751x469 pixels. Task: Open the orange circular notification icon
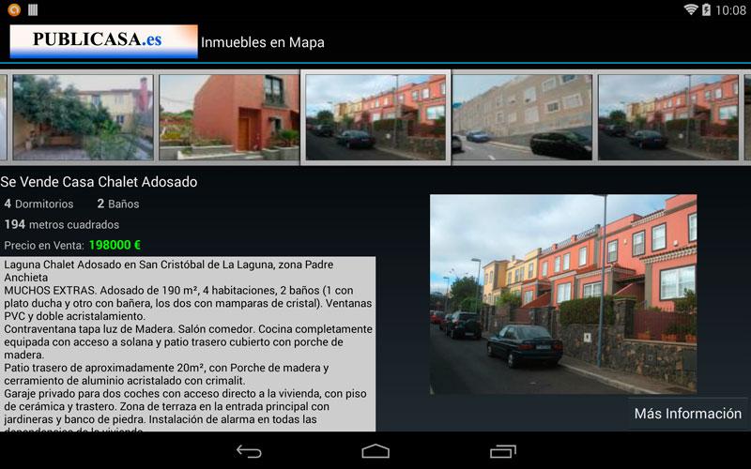click(14, 9)
